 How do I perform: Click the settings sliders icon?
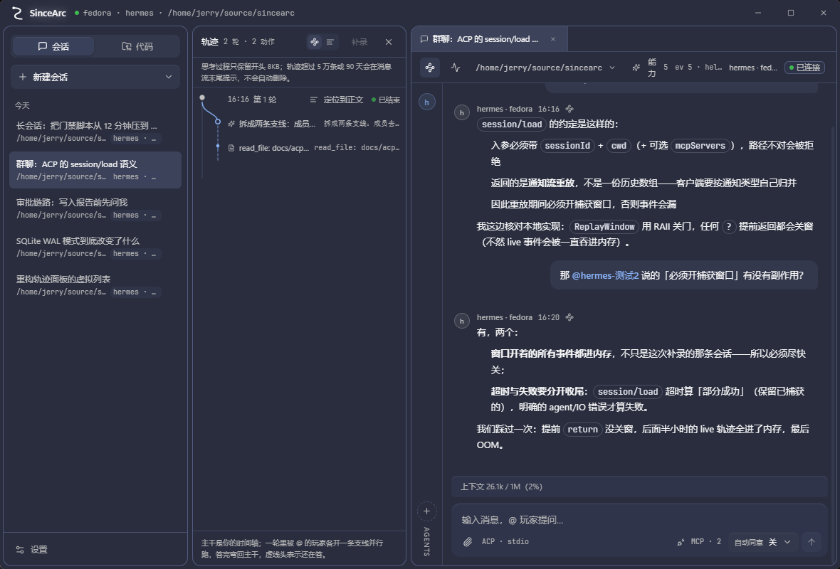[x=20, y=550]
